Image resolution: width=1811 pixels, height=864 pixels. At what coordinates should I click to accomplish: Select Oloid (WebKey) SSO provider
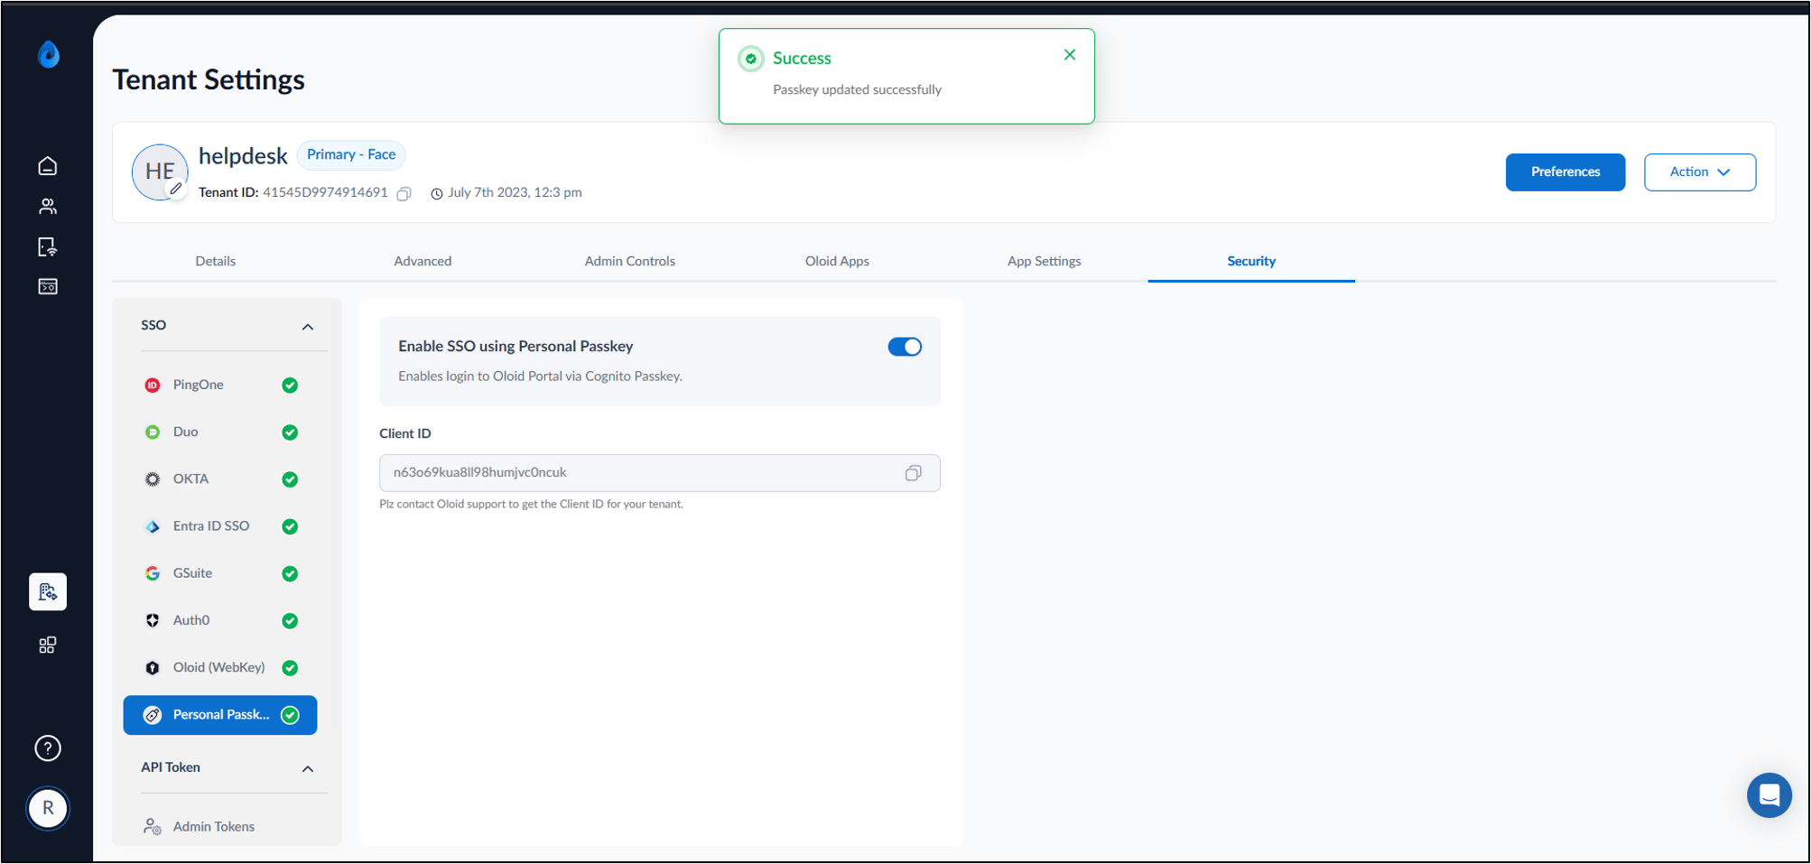[220, 668]
